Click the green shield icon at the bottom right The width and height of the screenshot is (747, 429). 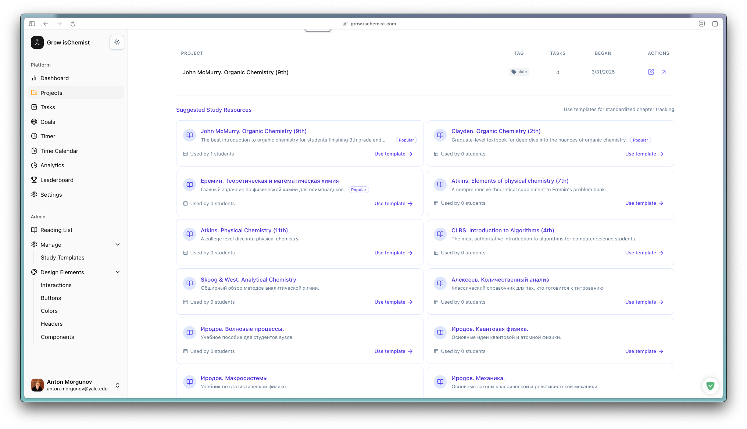(x=710, y=386)
